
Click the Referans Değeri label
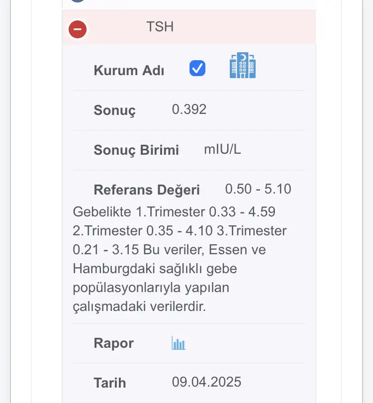point(147,190)
